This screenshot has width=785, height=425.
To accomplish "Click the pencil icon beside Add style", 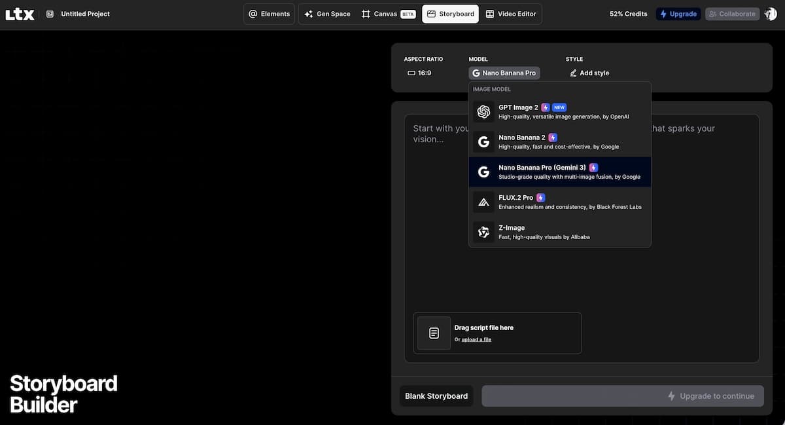I will click(x=573, y=73).
